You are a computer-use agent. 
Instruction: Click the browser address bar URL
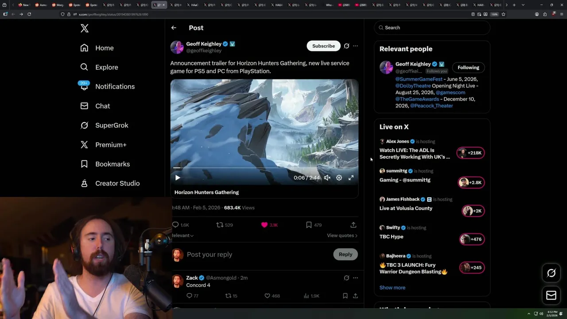coord(113,14)
